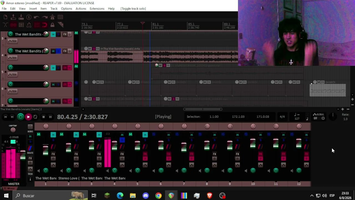
Task: Go to start of project transport button
Action: coord(5,117)
